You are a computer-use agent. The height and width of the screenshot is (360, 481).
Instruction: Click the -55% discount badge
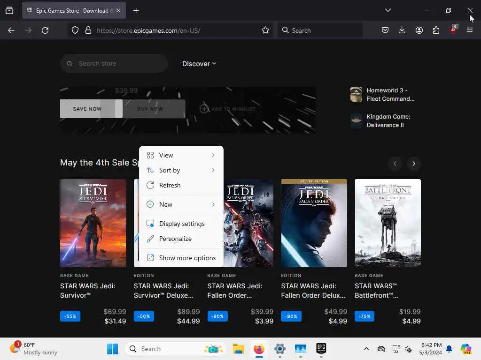tap(70, 316)
